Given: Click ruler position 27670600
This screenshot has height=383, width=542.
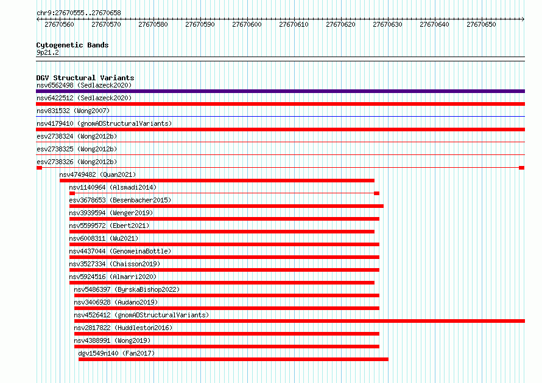Looking at the screenshot, I should click(x=247, y=24).
